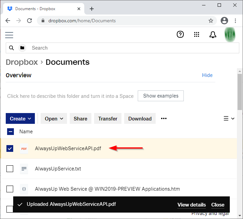This screenshot has width=243, height=219.
Task: Reload the Dropbox page
Action: (x=29, y=21)
